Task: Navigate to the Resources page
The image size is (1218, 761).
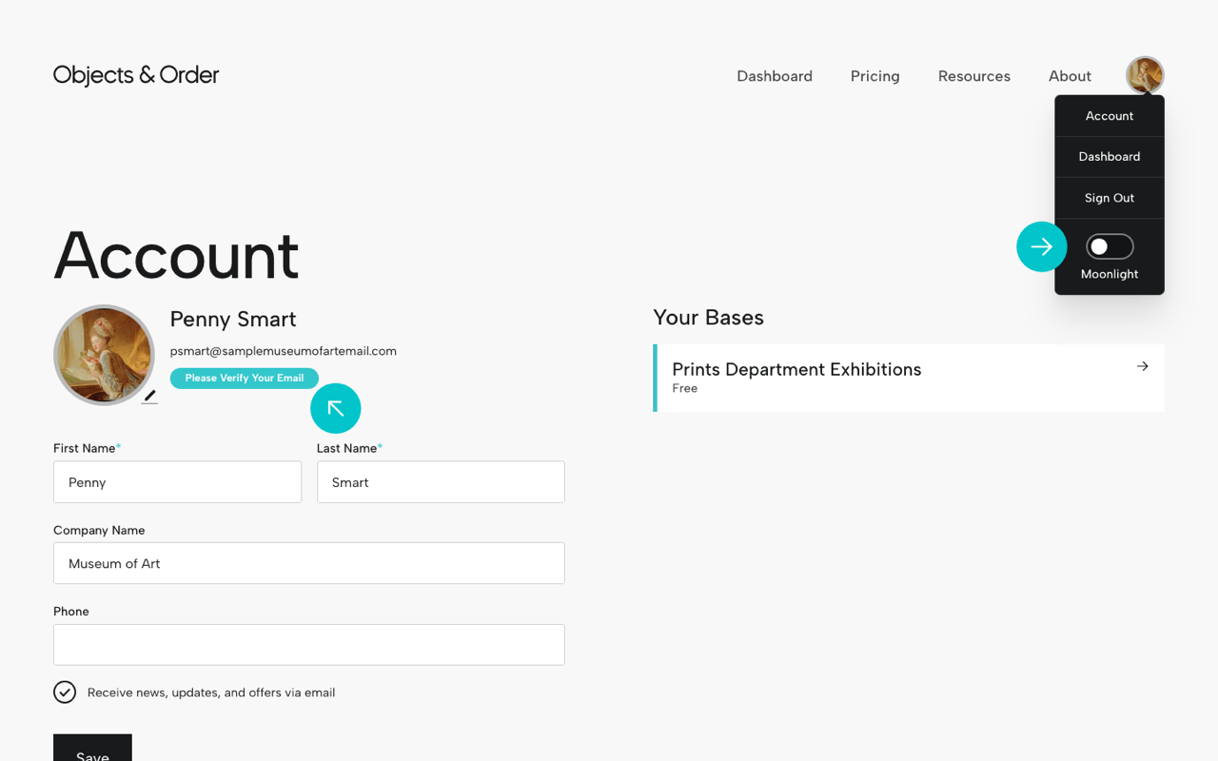Action: [x=973, y=76]
